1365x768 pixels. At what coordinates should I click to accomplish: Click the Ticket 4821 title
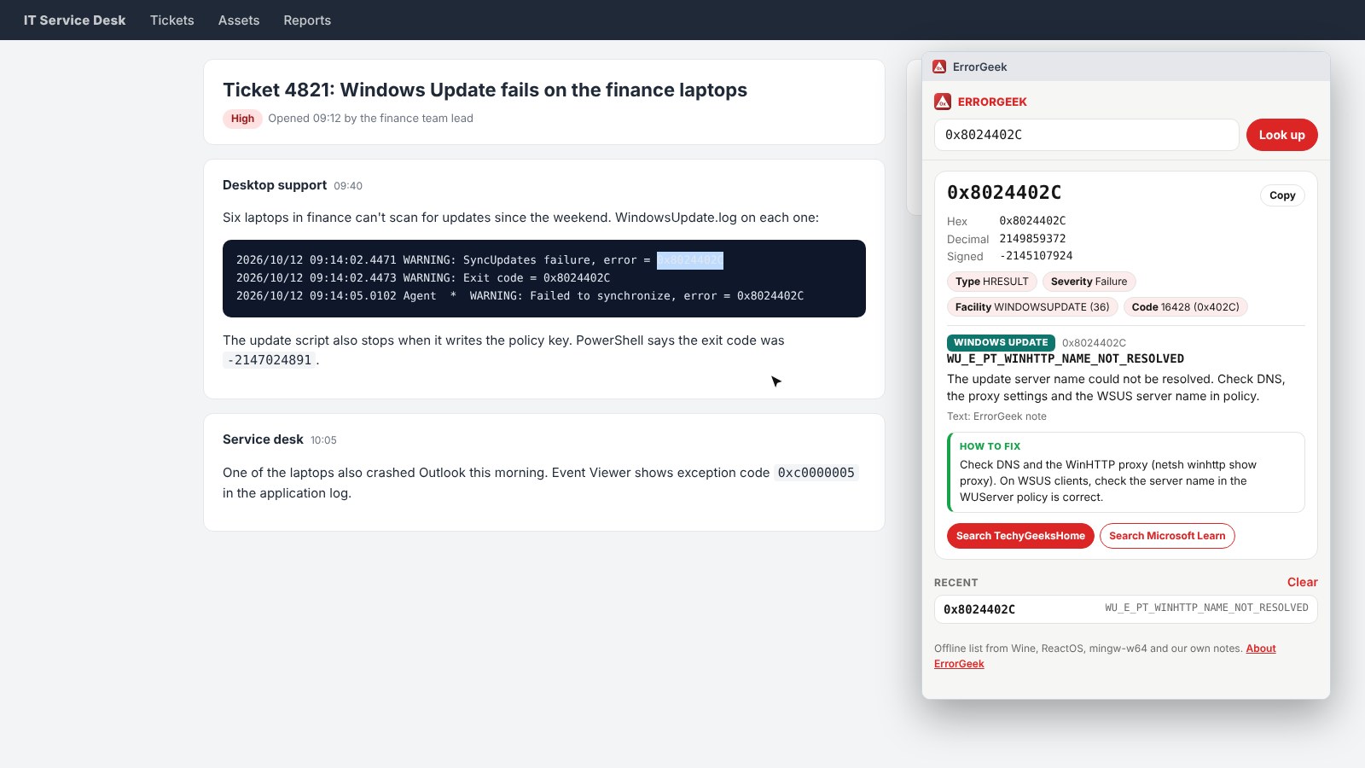click(485, 90)
